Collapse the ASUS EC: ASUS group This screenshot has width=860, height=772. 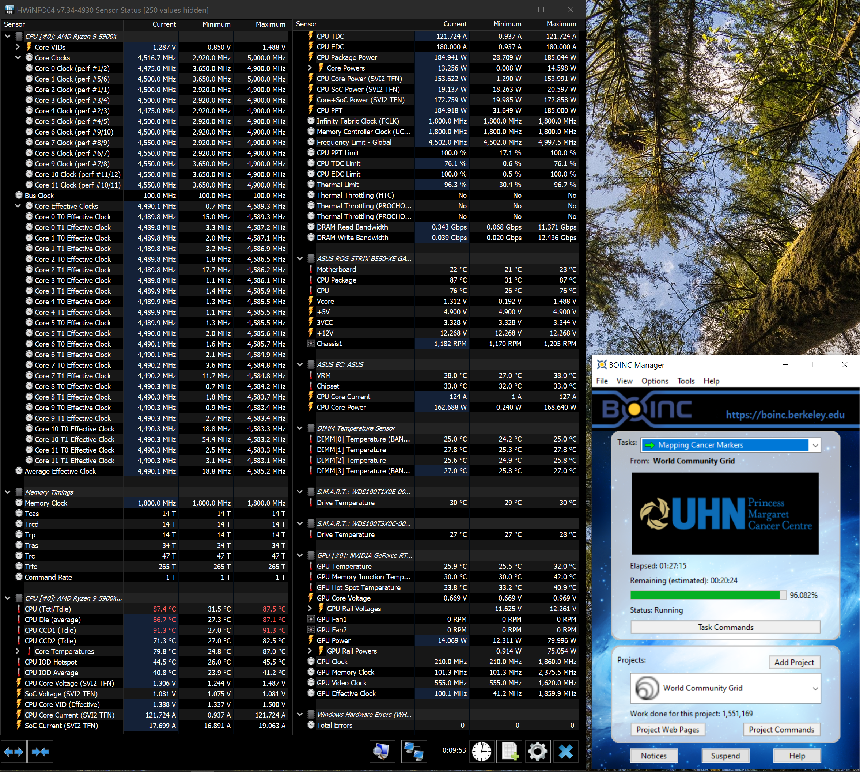[x=300, y=365]
